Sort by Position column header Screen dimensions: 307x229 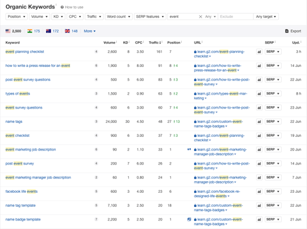(174, 42)
